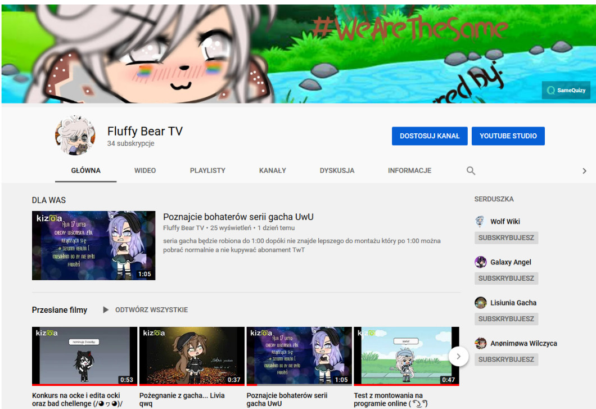
Task: Click the Wolf Wiki channel avatar
Action: [480, 221]
